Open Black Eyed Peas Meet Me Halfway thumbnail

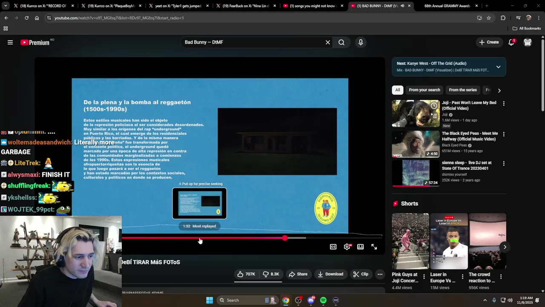pos(416,144)
